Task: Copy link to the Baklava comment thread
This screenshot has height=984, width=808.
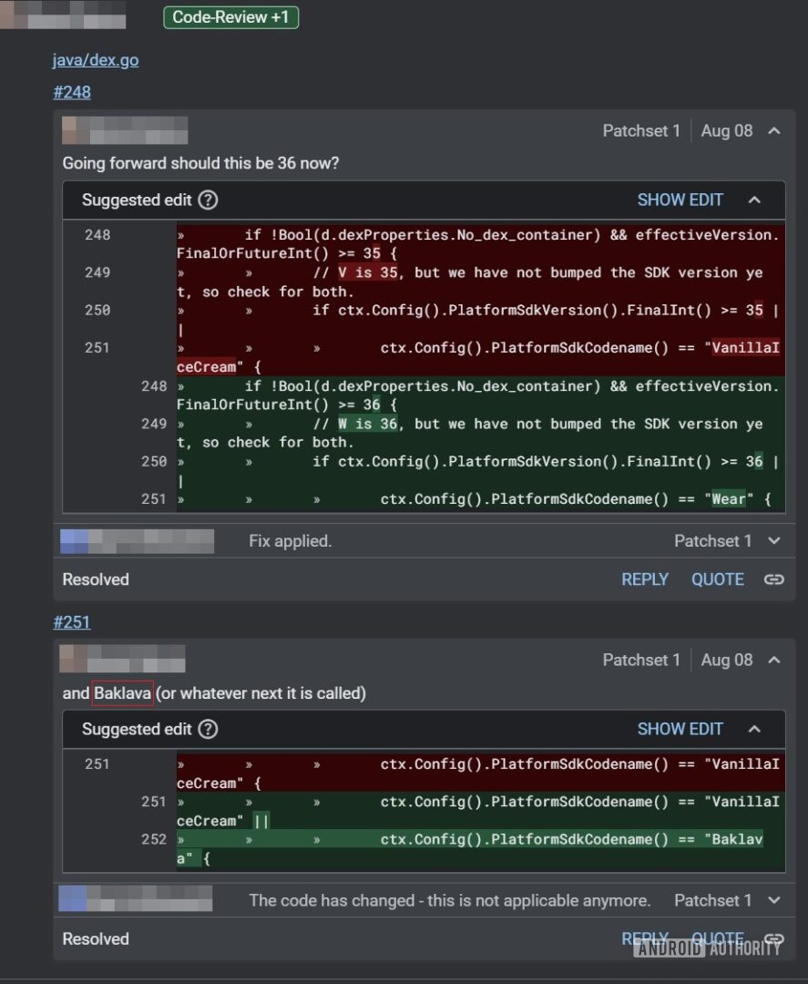Action: tap(774, 938)
